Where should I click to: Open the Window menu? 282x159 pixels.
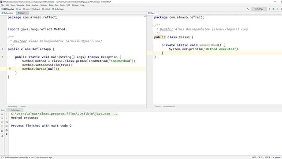[x=75, y=5]
